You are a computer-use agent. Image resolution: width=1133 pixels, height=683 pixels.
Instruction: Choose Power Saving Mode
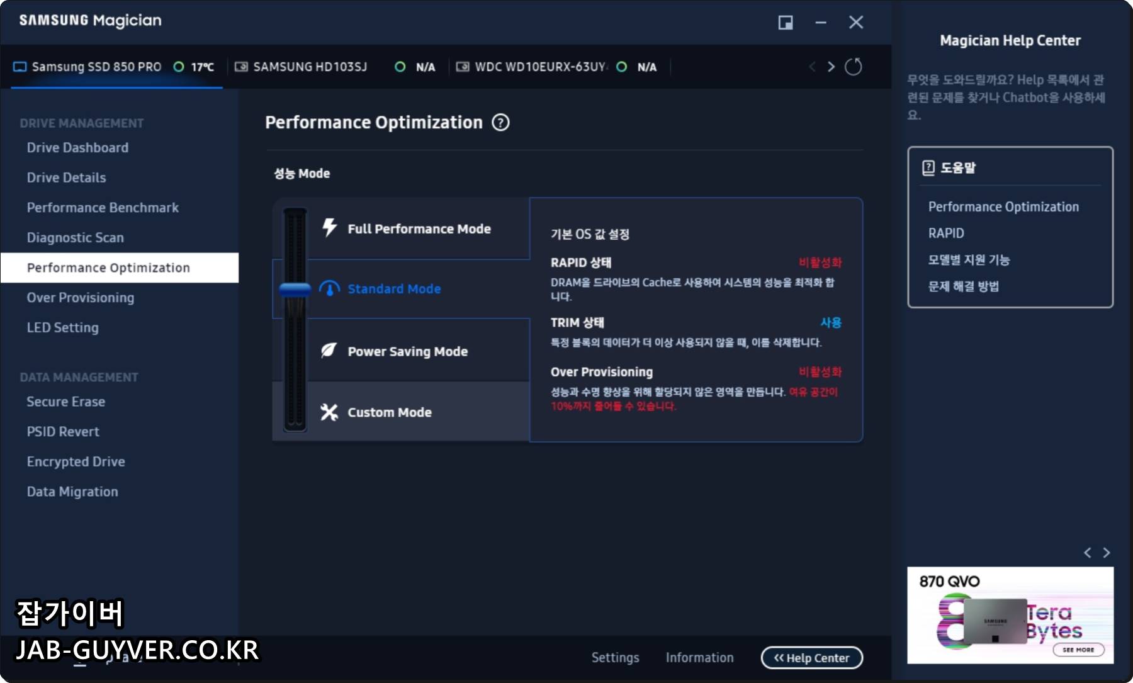(418, 351)
